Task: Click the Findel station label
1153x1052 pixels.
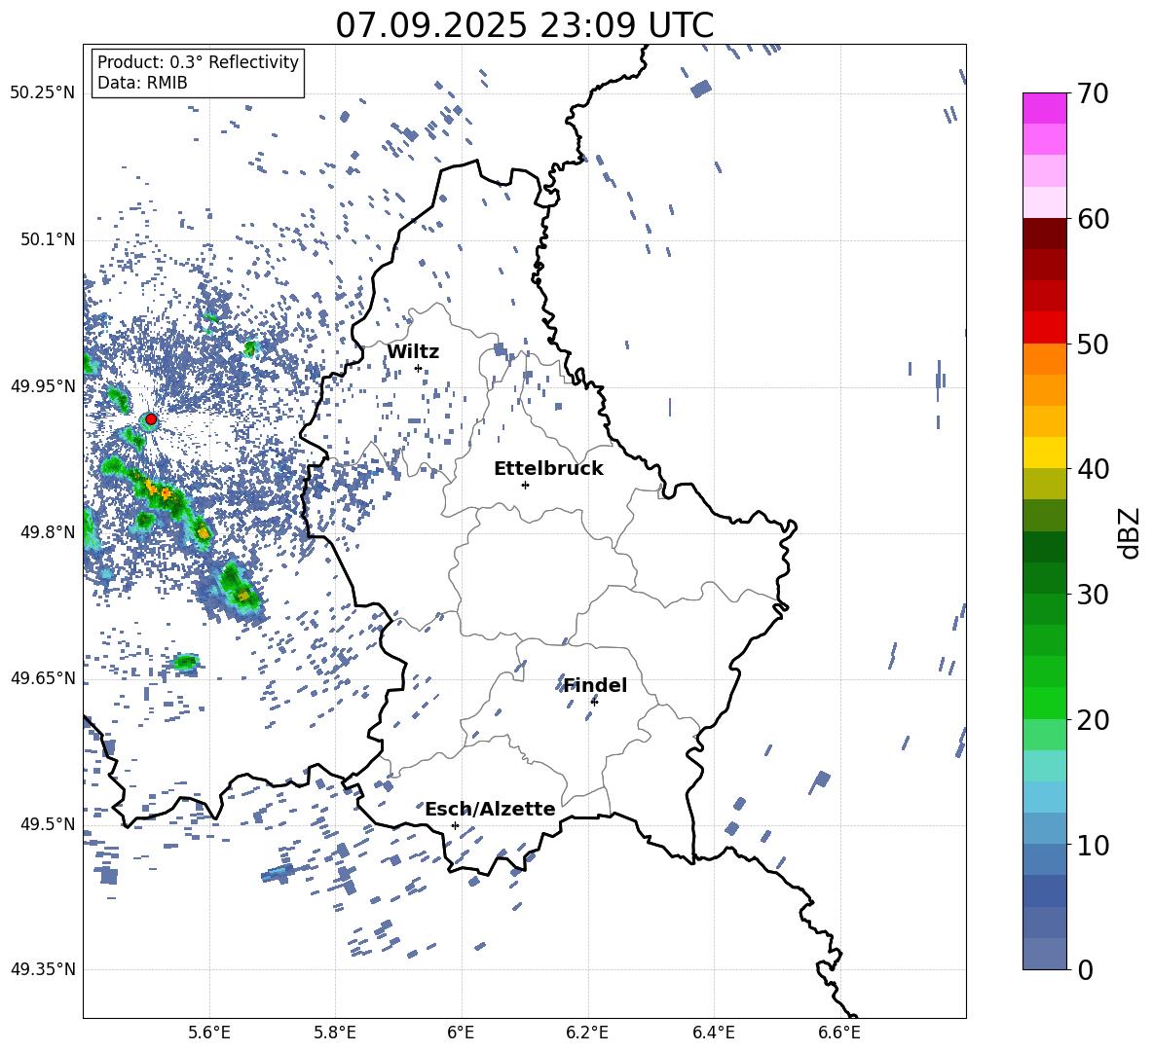Action: pyautogui.click(x=595, y=685)
